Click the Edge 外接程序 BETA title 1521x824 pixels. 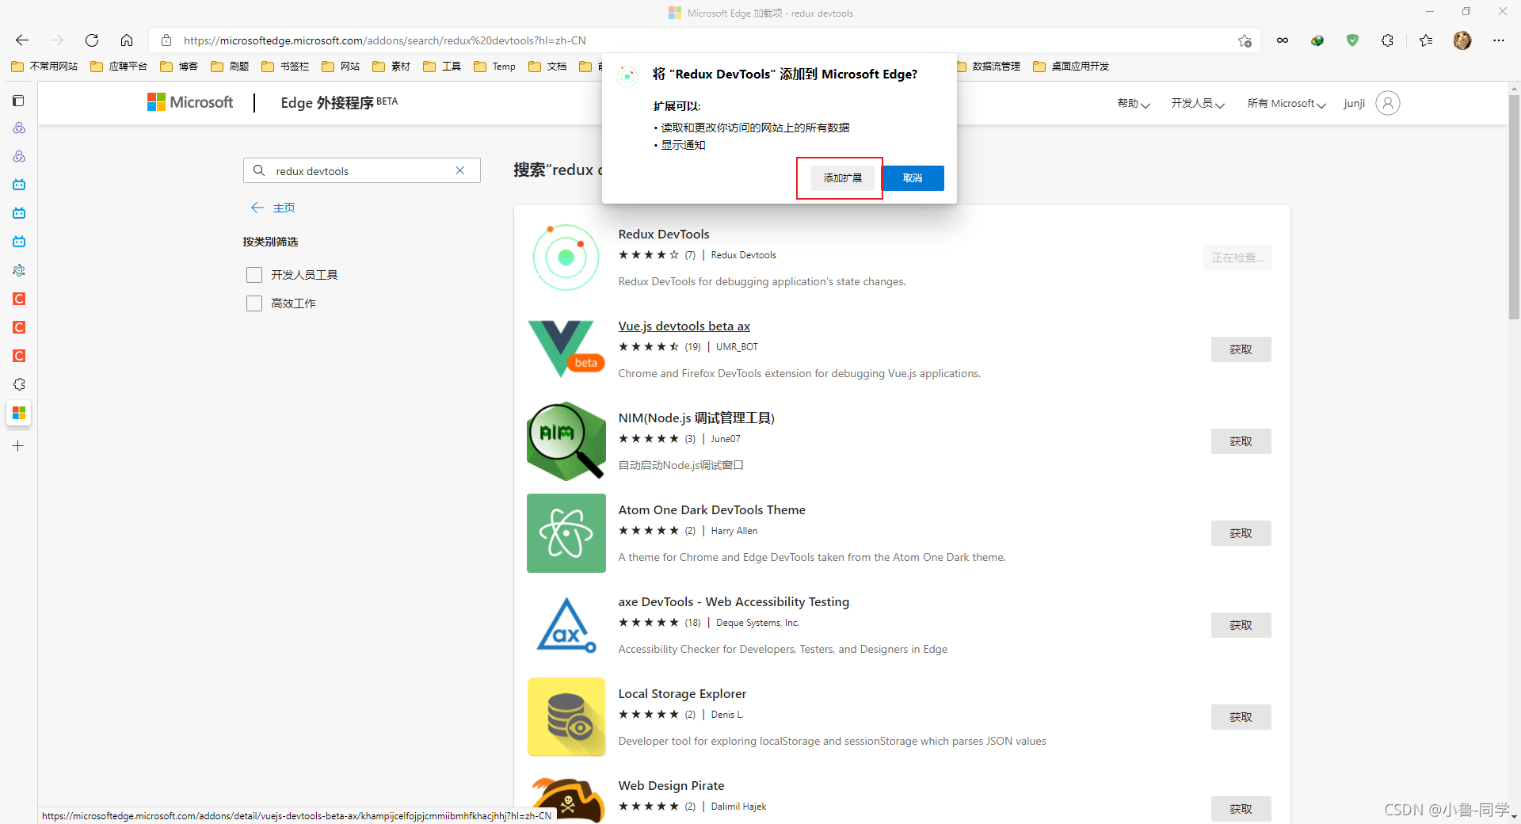tap(339, 102)
